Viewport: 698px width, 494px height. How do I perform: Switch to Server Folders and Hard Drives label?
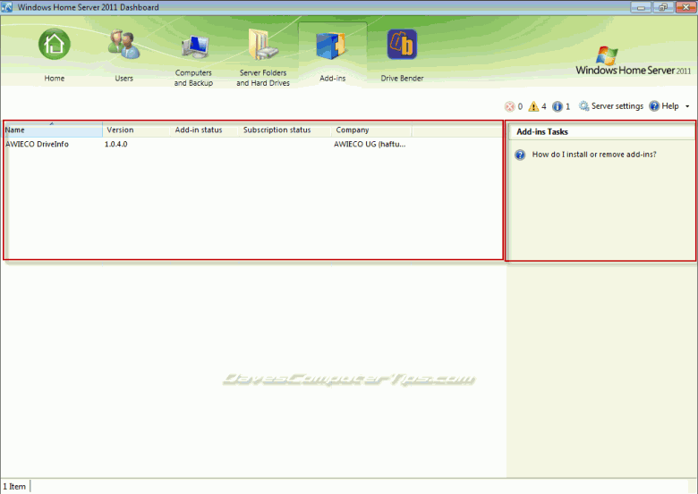pyautogui.click(x=263, y=78)
